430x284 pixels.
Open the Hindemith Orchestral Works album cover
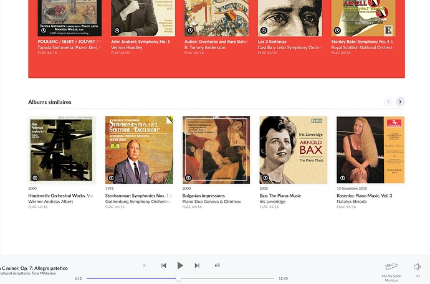[61, 149]
